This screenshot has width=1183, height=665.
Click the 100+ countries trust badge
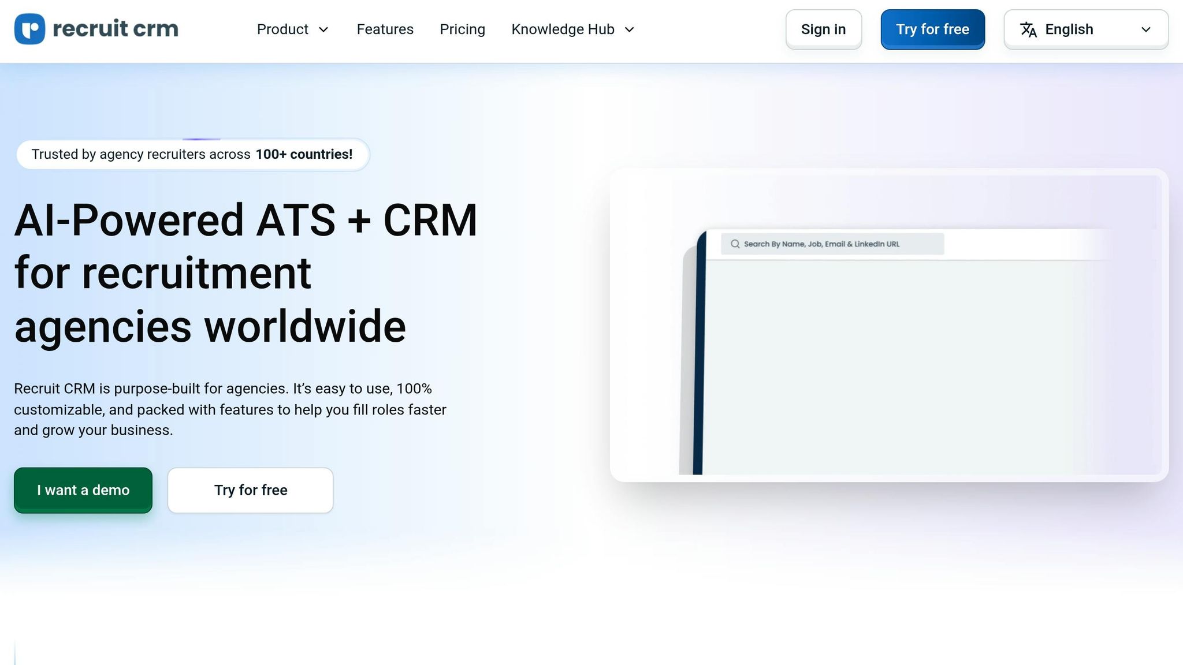click(193, 154)
